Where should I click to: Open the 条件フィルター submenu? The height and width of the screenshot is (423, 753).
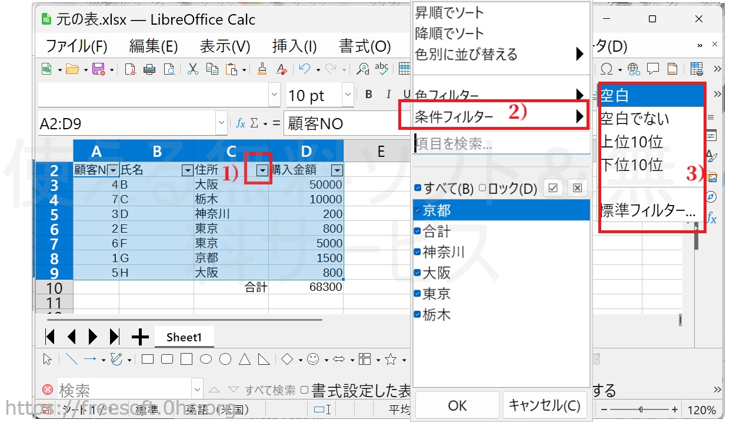[x=494, y=116]
